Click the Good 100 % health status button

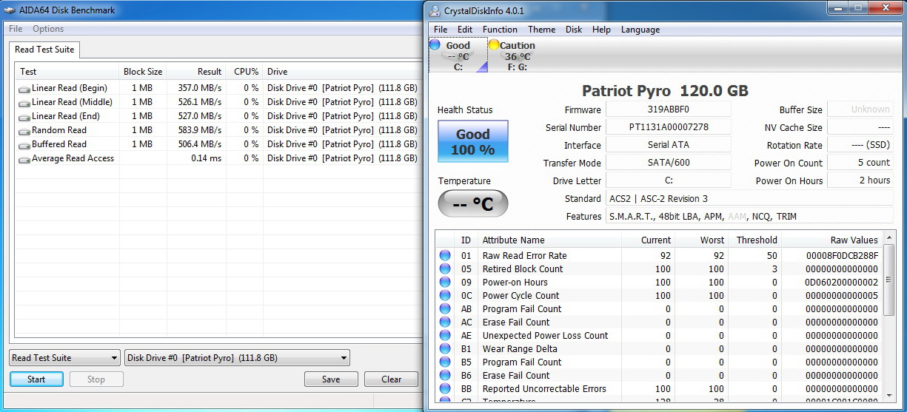pyautogui.click(x=473, y=141)
